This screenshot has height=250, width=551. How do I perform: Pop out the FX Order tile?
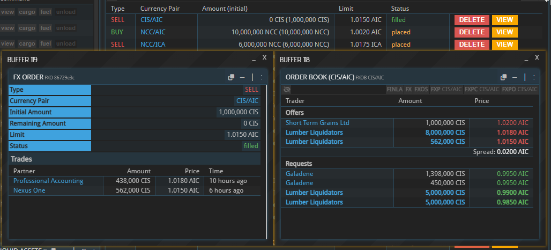click(231, 77)
